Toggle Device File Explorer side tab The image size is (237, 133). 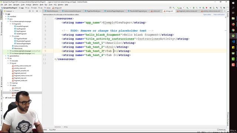click(x=228, y=119)
